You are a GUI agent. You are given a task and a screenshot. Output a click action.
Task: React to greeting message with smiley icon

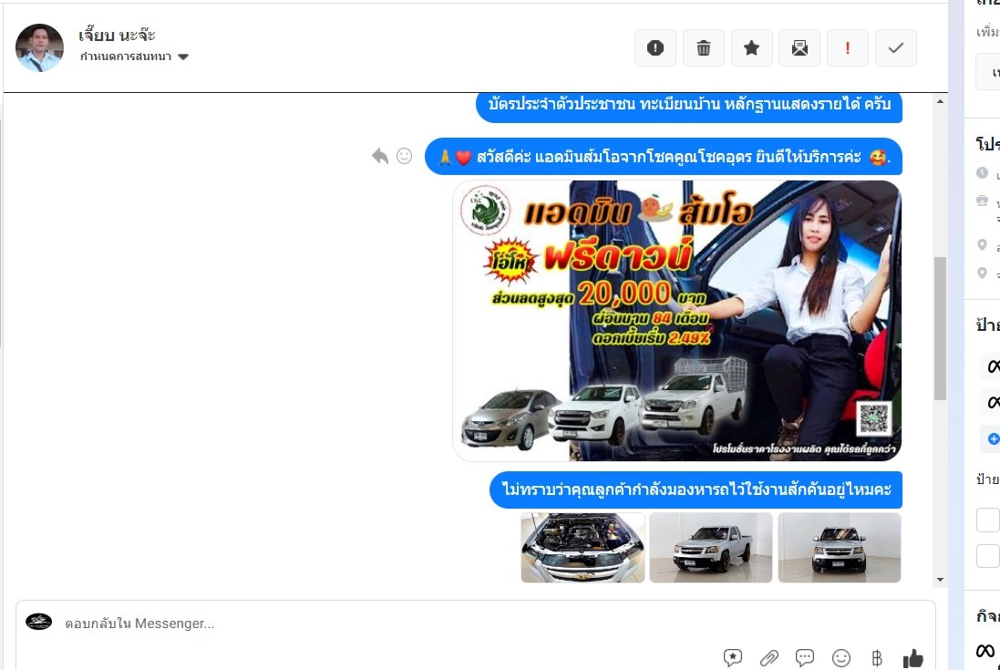coord(405,156)
